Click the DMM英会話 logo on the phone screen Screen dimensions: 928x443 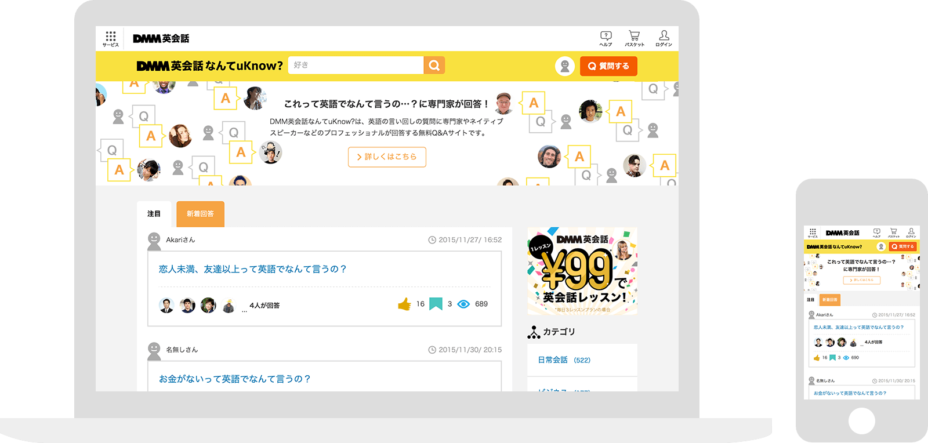[x=843, y=233]
